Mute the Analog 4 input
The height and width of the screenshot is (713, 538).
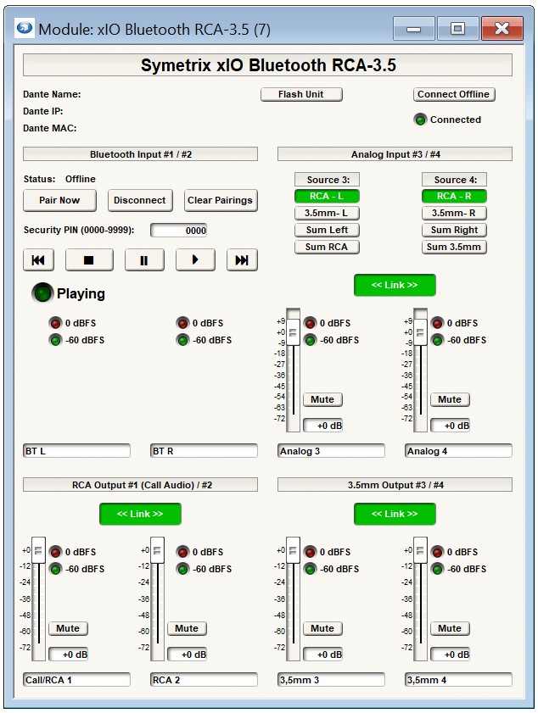[450, 399]
